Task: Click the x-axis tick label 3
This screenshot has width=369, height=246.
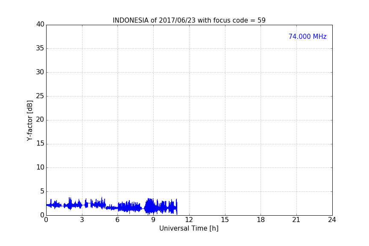Action: (x=82, y=220)
